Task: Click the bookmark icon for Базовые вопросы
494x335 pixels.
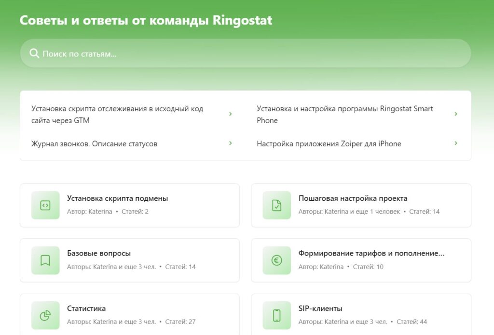Action: point(45,260)
